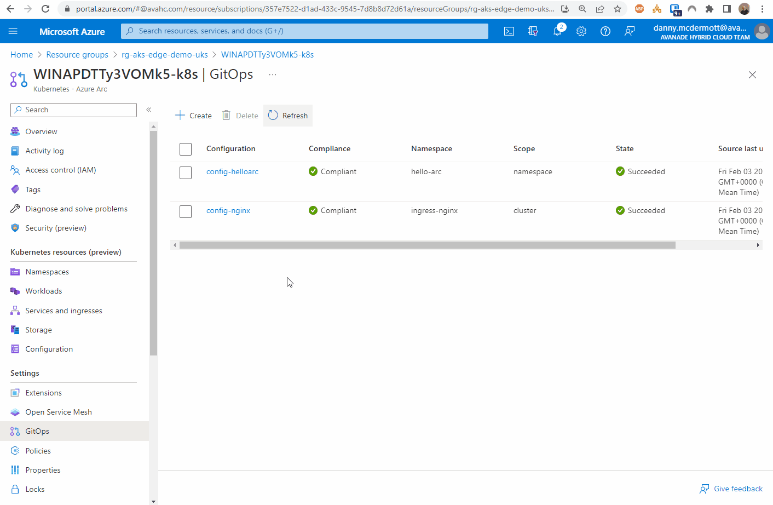Tick the select-all checkbox in table header
Viewport: 773px width, 505px height.
(x=186, y=149)
